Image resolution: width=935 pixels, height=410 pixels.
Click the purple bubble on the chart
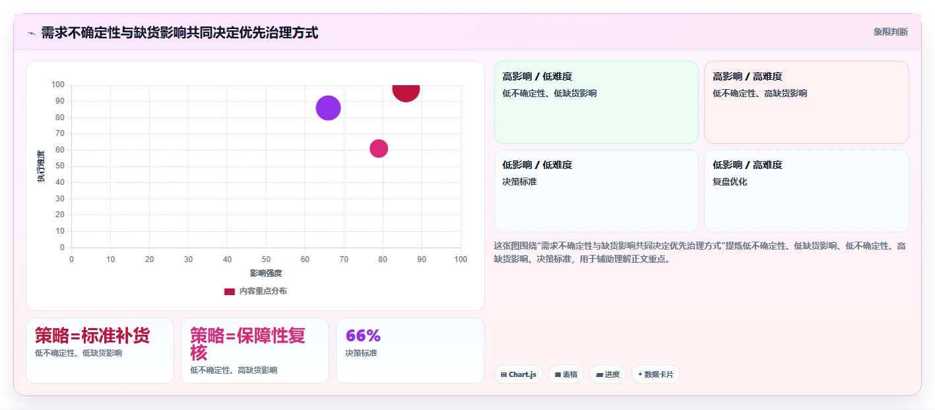coord(328,108)
